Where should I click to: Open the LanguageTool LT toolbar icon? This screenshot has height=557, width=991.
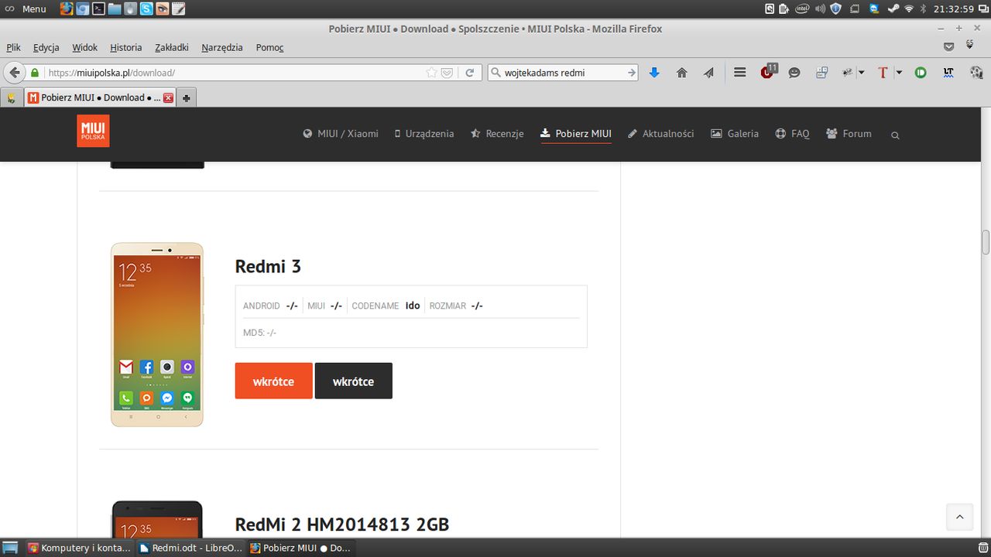[948, 73]
